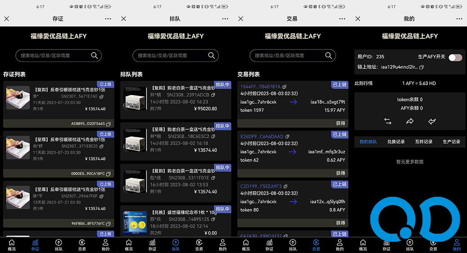Tap the highlighted 交易 bottom navigation icon
467x253 pixels.
coord(316,245)
